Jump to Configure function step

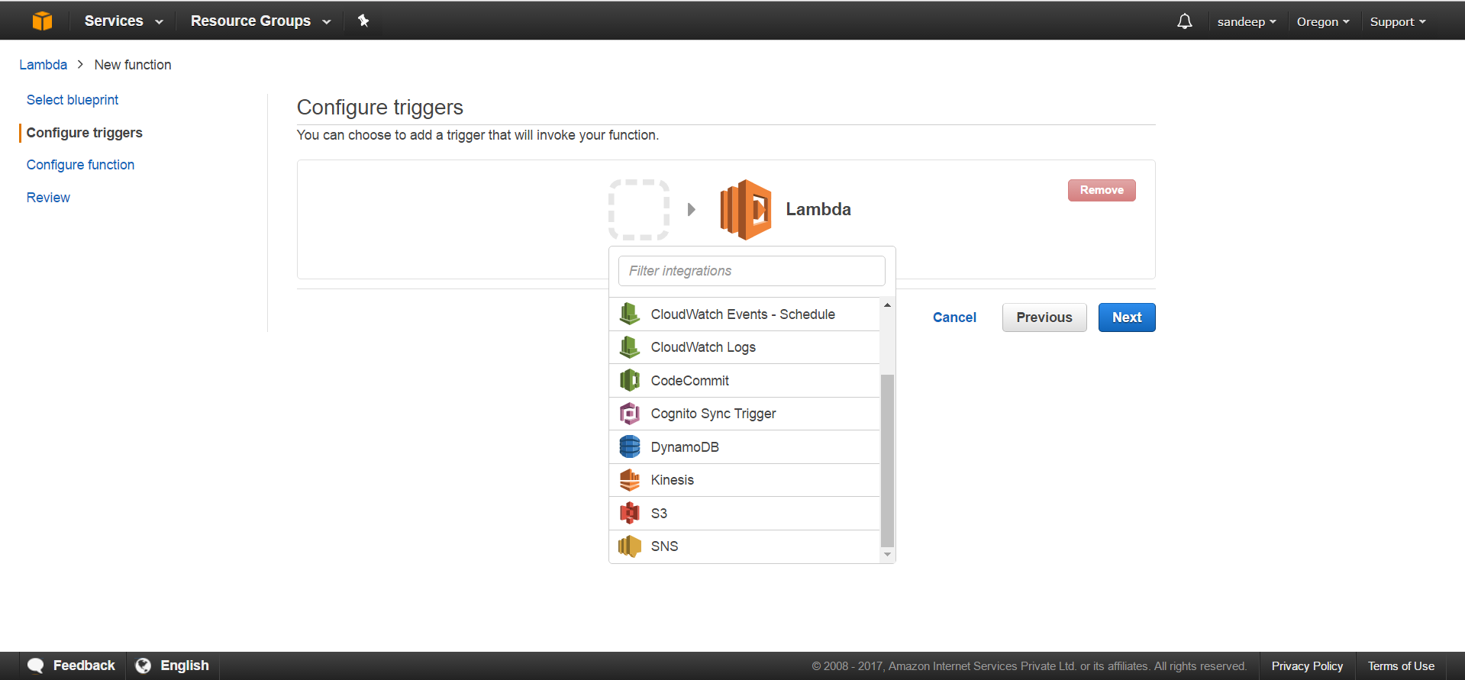(80, 165)
